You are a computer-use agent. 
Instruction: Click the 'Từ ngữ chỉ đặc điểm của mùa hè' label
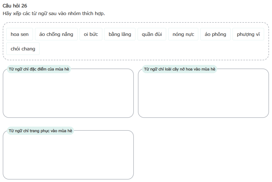(x=39, y=69)
